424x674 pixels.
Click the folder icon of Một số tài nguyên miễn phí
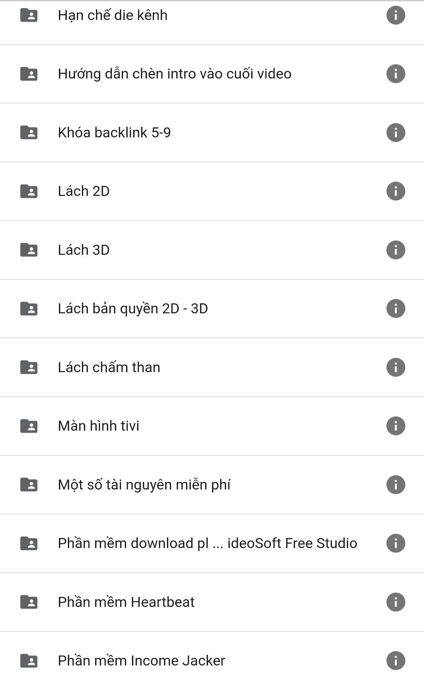[29, 485]
